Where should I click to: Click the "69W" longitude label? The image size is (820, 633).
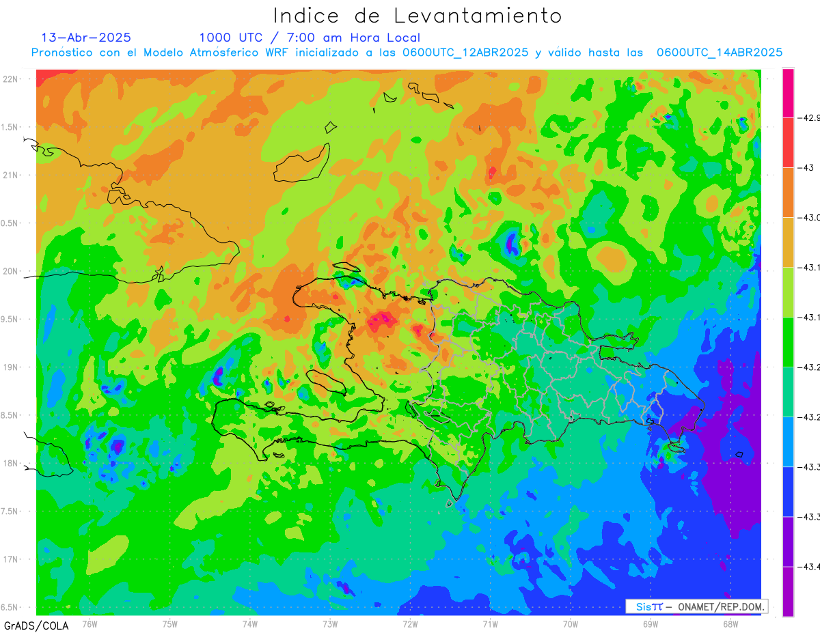(650, 623)
